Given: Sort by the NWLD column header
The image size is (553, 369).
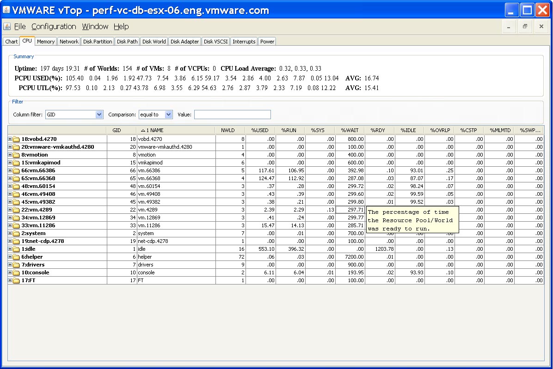Looking at the screenshot, I should [x=230, y=130].
